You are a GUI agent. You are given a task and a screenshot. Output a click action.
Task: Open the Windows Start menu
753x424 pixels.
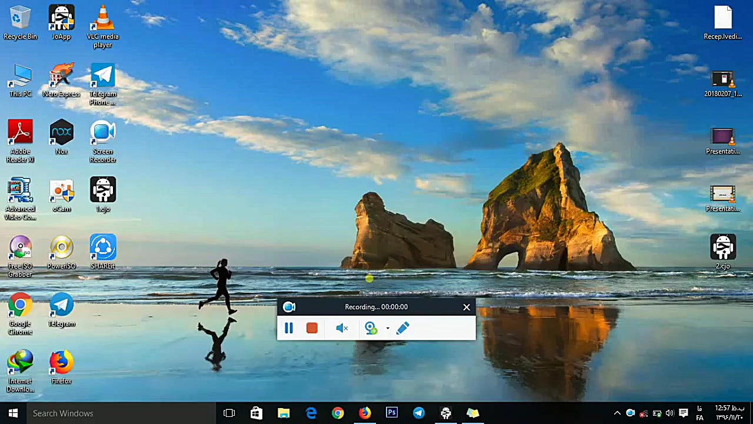click(13, 413)
